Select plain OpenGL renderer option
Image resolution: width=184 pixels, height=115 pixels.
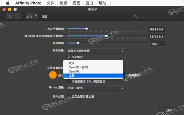93,71
